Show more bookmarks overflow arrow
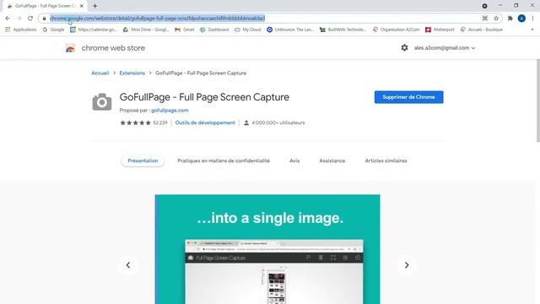This screenshot has width=540, height=304. click(x=532, y=30)
